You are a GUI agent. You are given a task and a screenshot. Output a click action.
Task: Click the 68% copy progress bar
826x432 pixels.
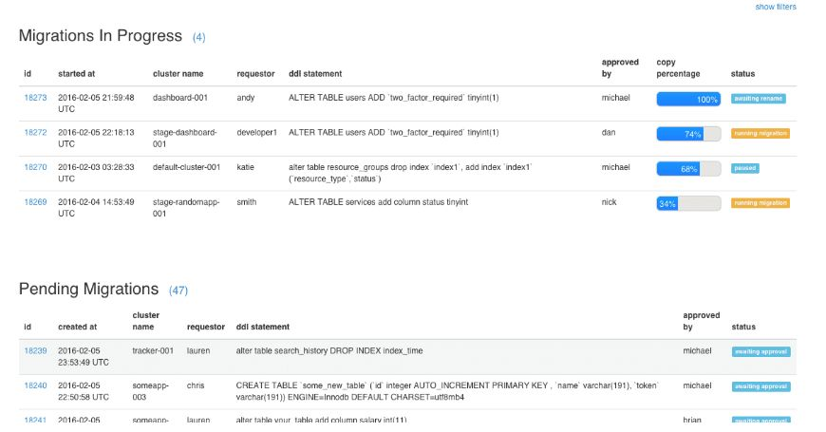coord(688,169)
